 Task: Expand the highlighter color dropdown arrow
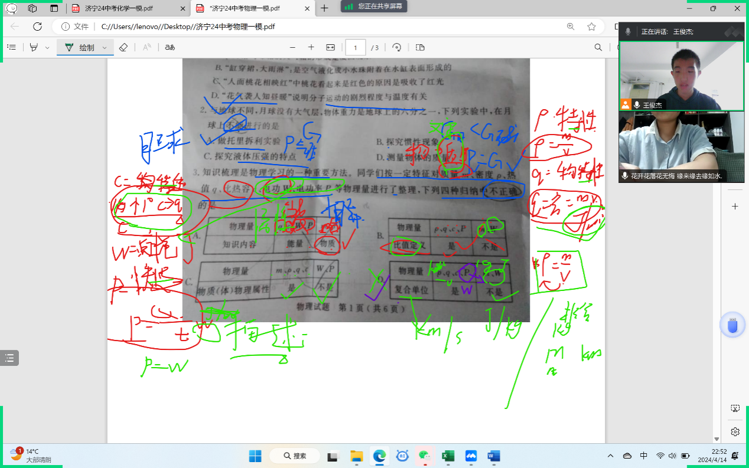[x=47, y=47]
